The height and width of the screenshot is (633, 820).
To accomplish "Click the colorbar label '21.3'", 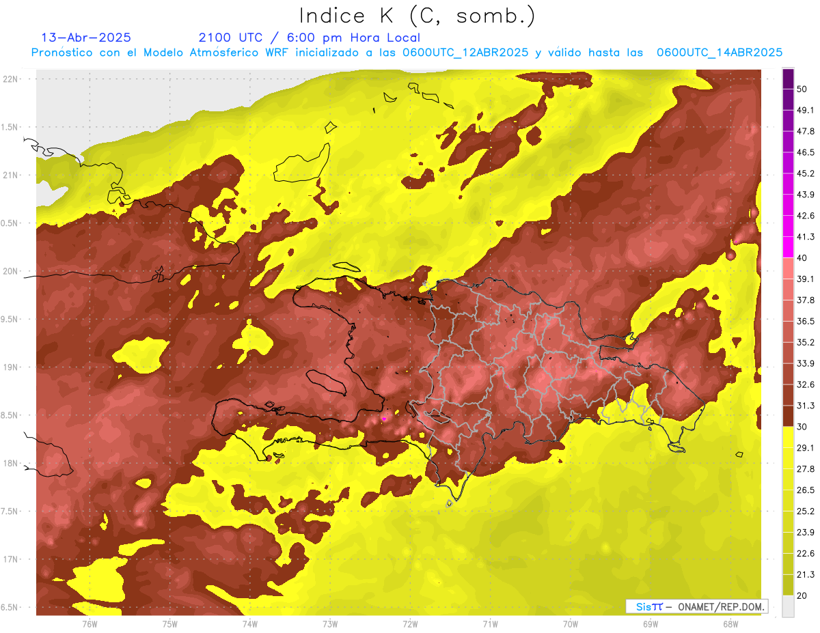I will click(806, 574).
